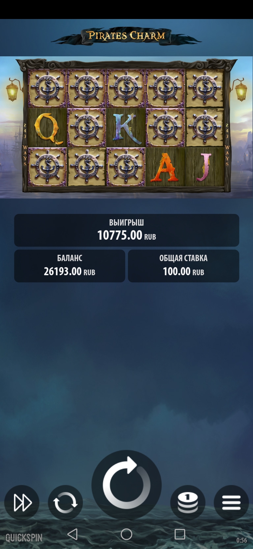Open the hamburger menu
The image size is (253, 549).
[231, 503]
